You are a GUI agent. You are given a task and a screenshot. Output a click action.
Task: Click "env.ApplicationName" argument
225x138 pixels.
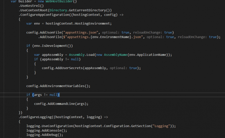[148, 55]
